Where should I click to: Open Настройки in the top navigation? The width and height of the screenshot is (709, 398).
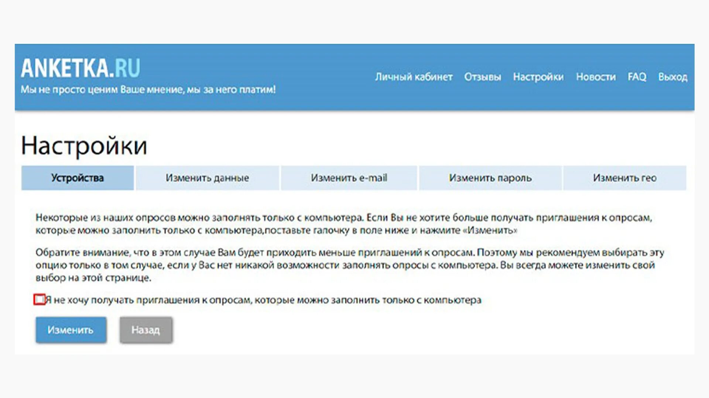pyautogui.click(x=538, y=77)
